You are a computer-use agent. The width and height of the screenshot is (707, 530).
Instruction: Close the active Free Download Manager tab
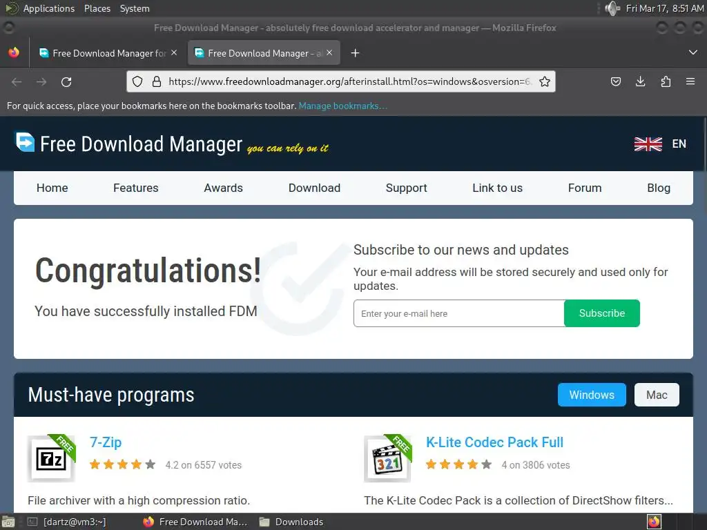pos(329,52)
